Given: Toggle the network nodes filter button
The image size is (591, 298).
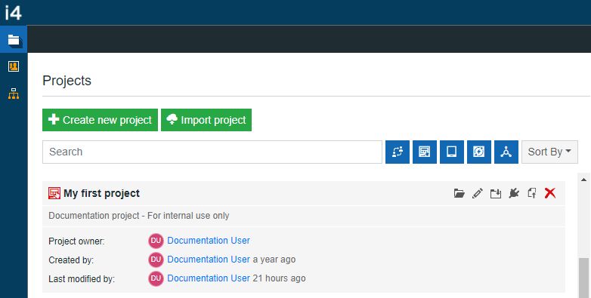Looking at the screenshot, I should point(506,152).
